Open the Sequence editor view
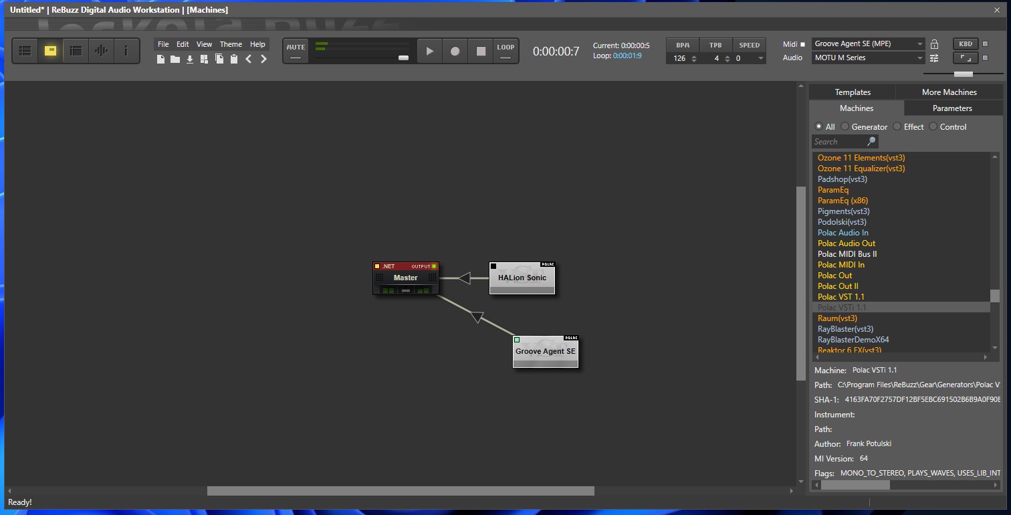Screen dimensions: 1011x515 pos(76,51)
